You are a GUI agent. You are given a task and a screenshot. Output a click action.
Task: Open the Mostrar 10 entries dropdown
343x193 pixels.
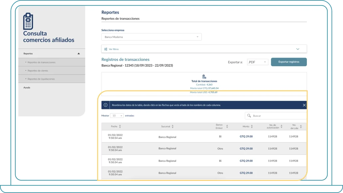coord(117,115)
